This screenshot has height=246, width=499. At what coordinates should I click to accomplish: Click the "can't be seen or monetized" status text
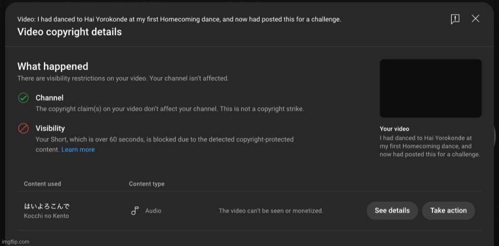(x=271, y=211)
